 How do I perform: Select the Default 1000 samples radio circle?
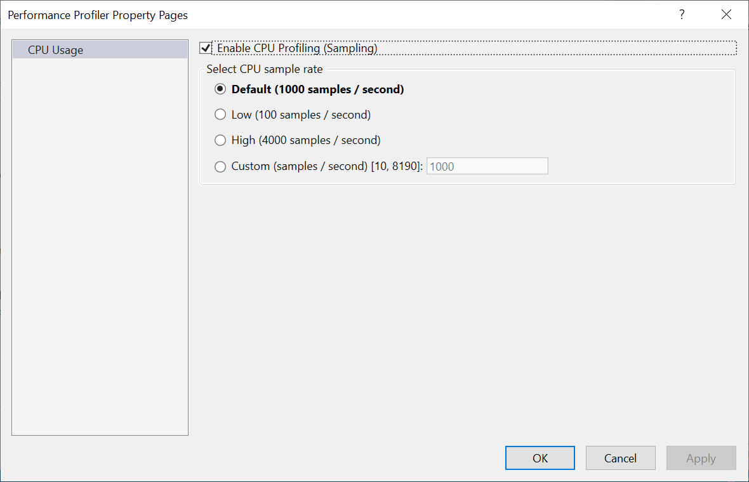point(220,89)
